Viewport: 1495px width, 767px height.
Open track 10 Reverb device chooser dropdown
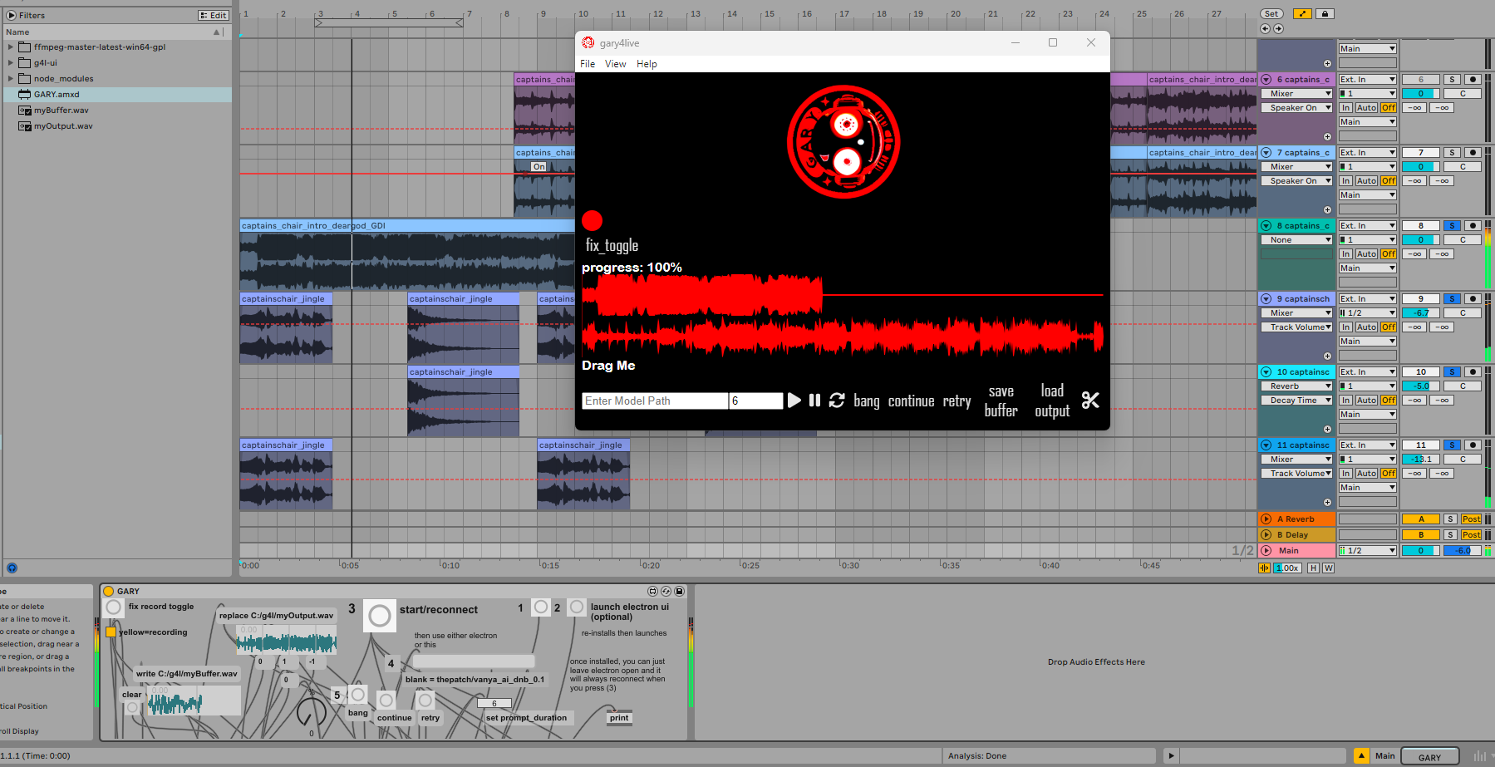click(x=1296, y=386)
